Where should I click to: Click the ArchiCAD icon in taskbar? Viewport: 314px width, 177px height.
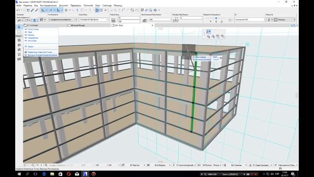85,174
